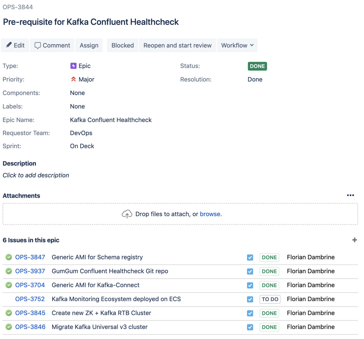Click the DONE status badge

[x=257, y=66]
